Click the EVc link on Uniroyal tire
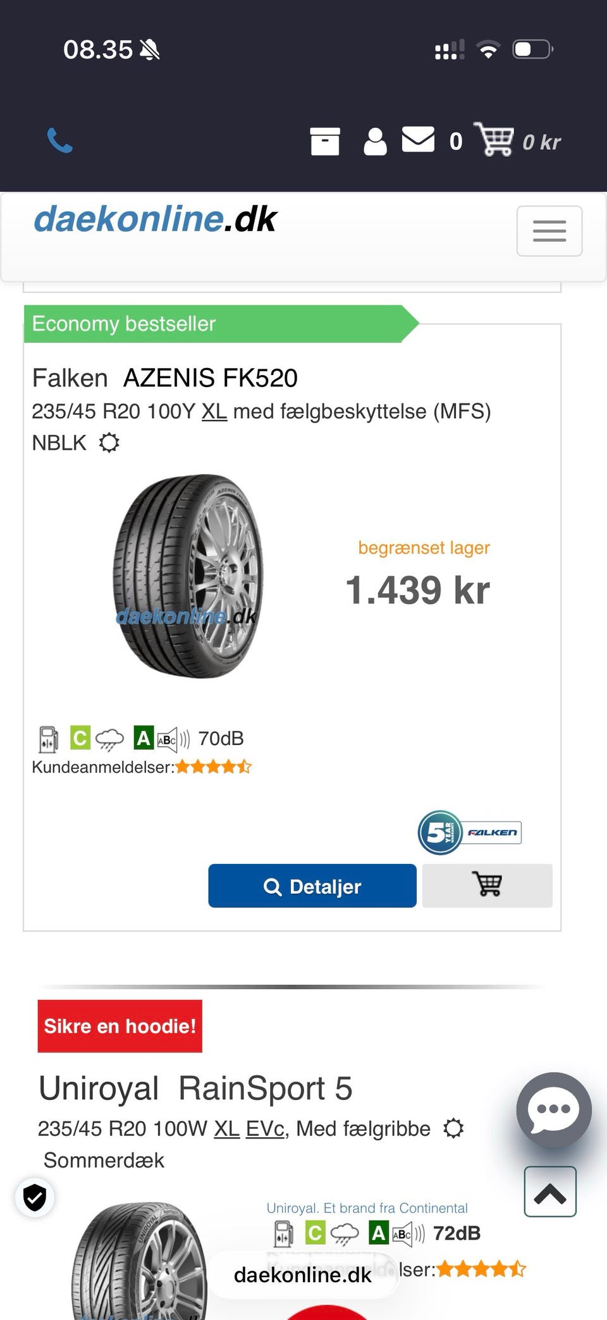This screenshot has width=607, height=1320. point(264,1128)
